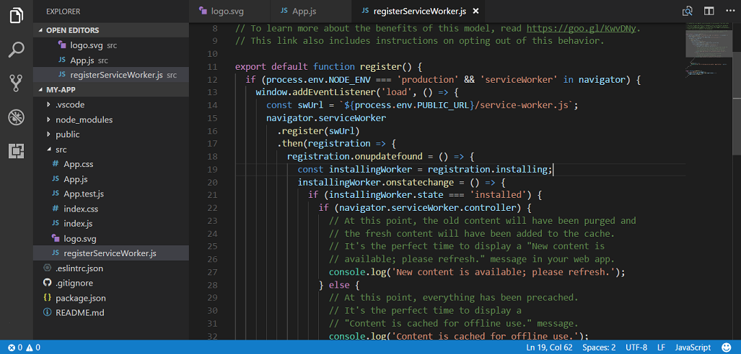Click the errors and warnings status indicator

[x=21, y=348]
